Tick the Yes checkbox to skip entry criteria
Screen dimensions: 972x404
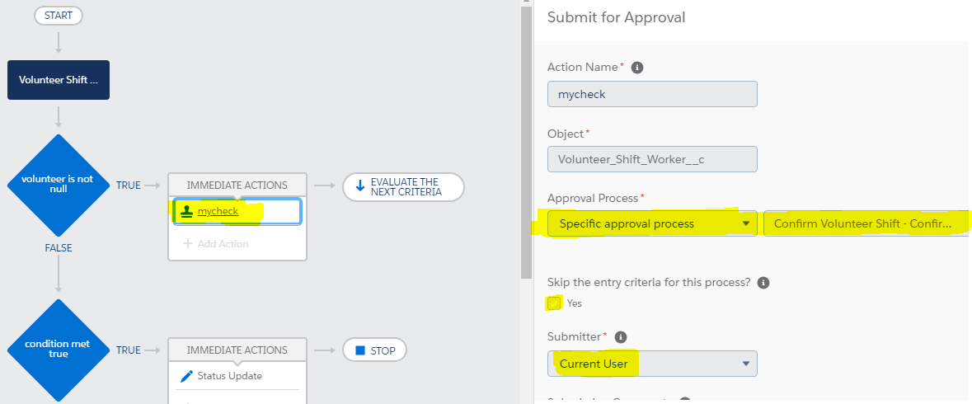[554, 303]
